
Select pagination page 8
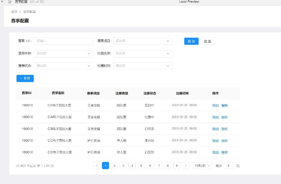(x=168, y=165)
